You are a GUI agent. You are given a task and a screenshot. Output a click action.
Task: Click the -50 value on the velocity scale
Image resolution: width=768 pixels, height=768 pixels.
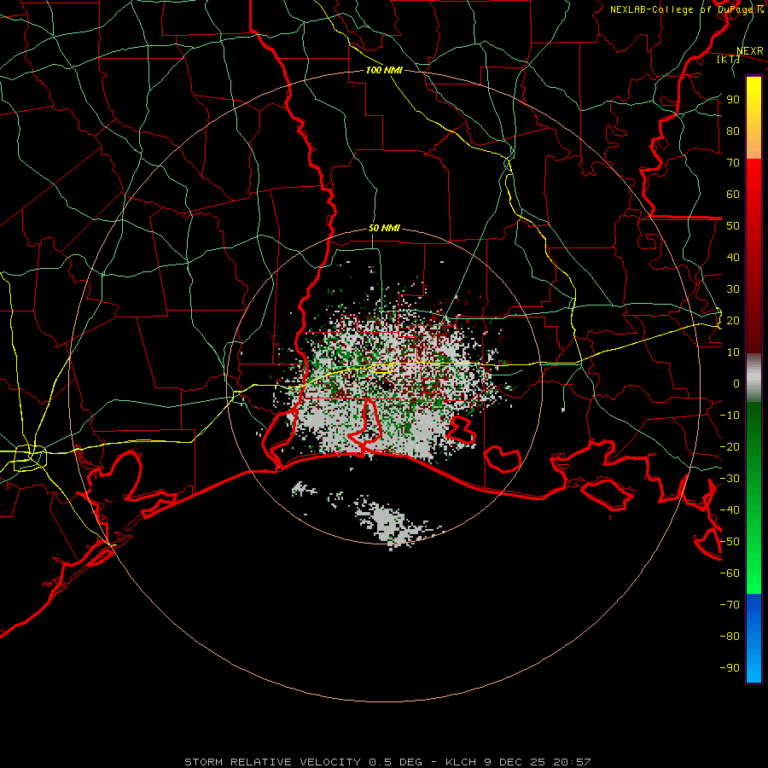tap(730, 542)
